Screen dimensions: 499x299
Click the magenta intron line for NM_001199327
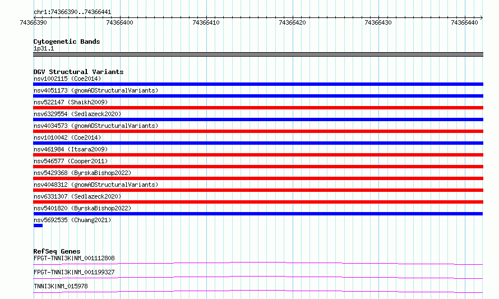tap(258, 277)
